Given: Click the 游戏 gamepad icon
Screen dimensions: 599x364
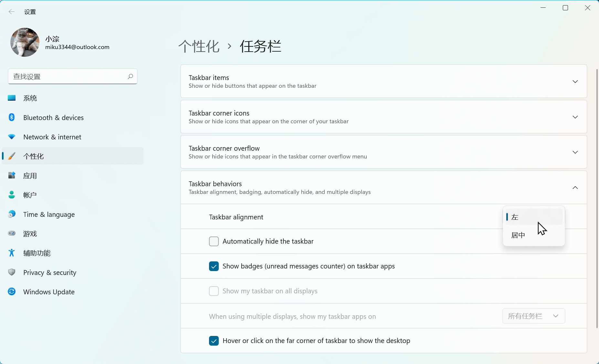Looking at the screenshot, I should coord(12,233).
